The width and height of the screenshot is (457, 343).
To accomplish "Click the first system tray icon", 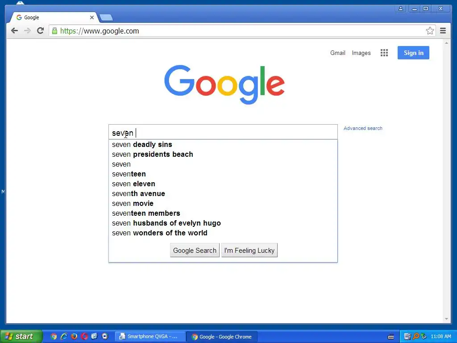I will [407, 337].
